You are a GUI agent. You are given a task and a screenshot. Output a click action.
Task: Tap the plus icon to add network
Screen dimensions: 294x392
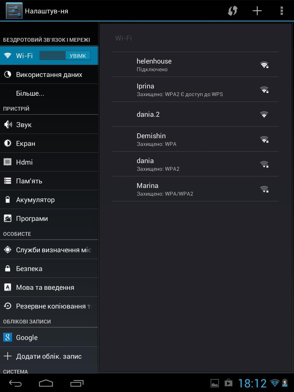pos(257,11)
